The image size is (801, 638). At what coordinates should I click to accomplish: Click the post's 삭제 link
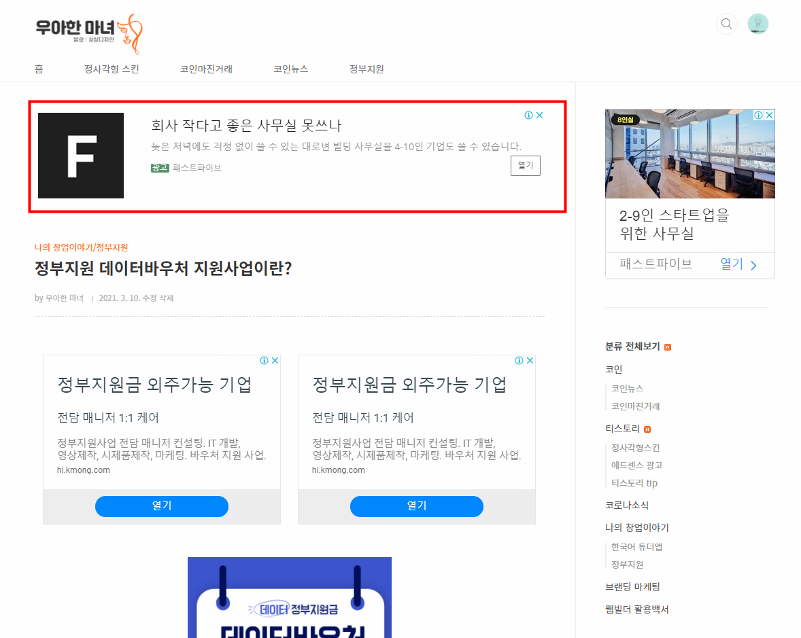pos(166,298)
